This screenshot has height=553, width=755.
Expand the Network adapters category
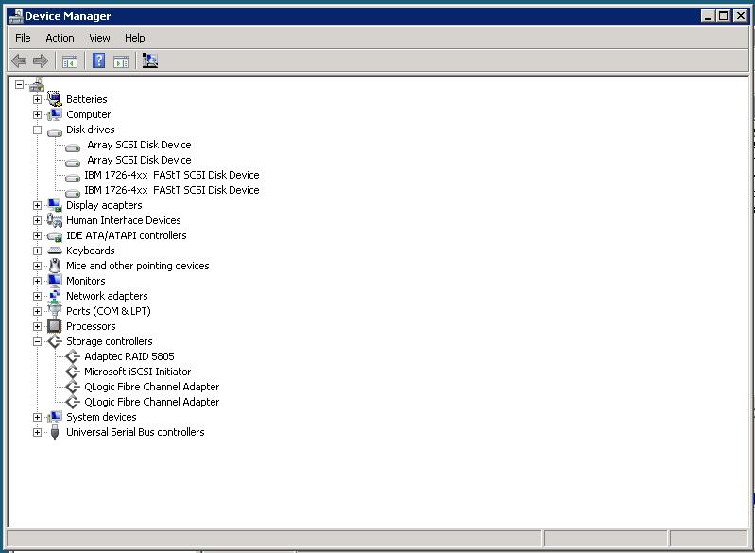38,296
